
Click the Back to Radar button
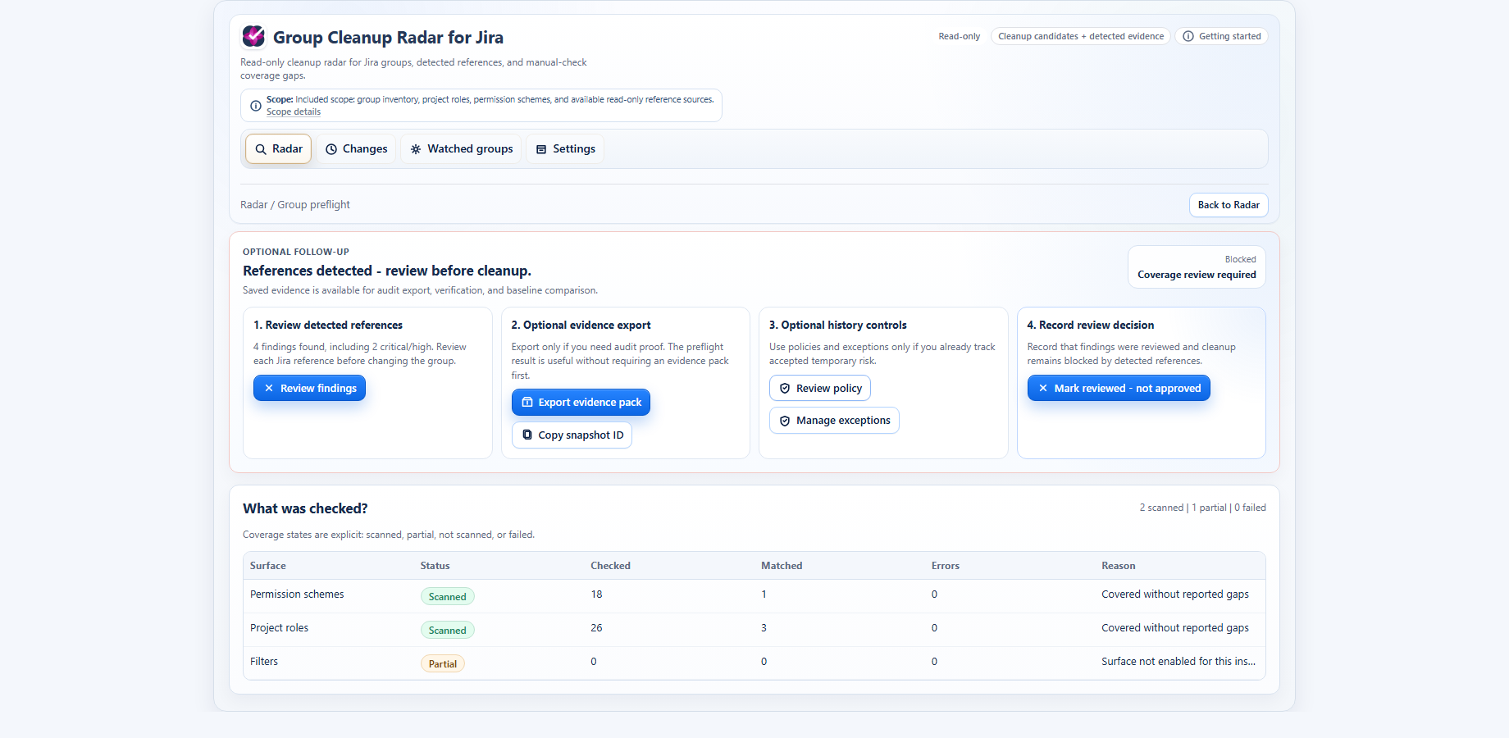pos(1229,205)
